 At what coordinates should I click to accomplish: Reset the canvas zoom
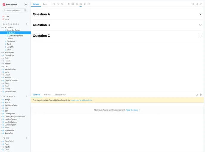click(62, 4)
